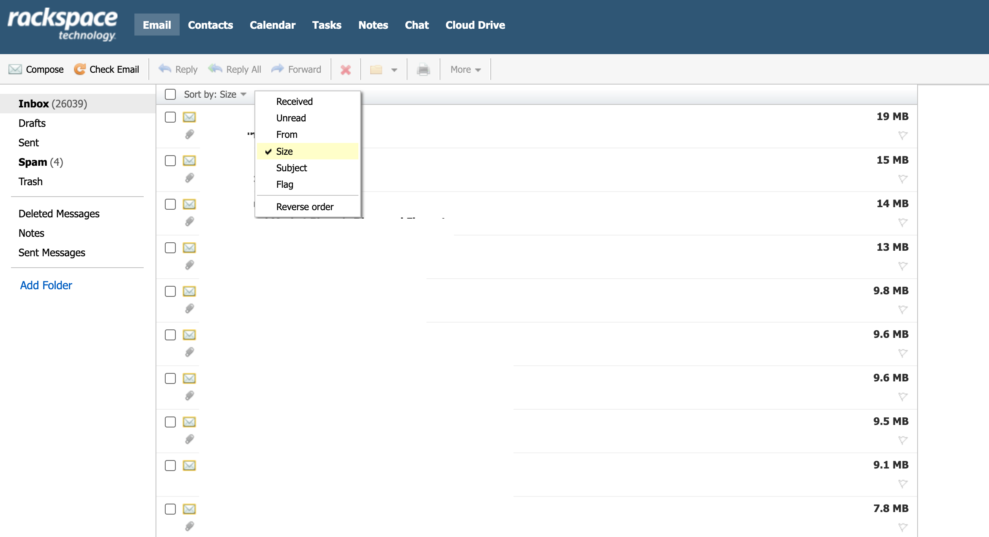Click the Forward arrow icon
989x537 pixels.
pos(278,69)
